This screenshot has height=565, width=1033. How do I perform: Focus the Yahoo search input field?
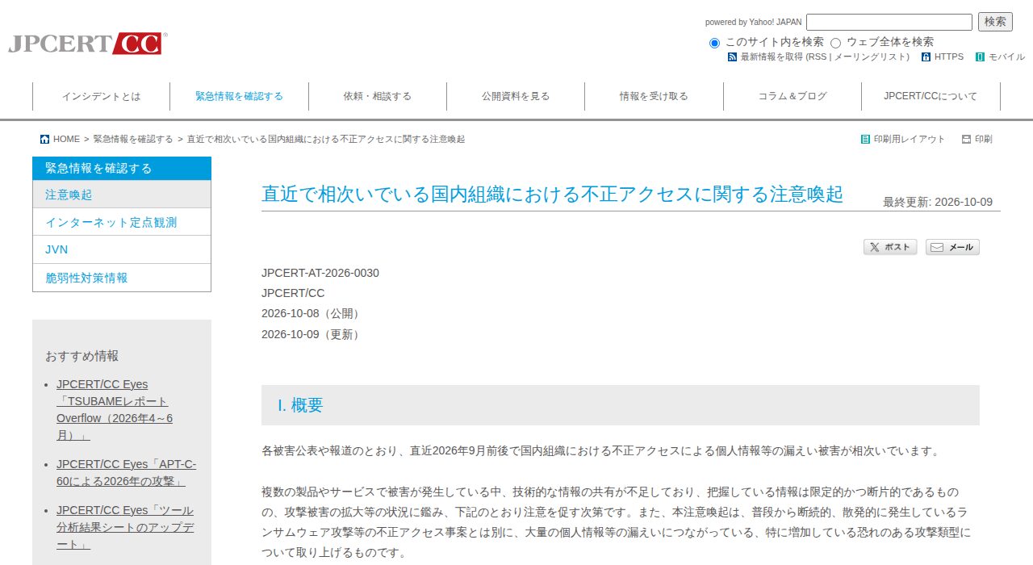[x=889, y=22]
